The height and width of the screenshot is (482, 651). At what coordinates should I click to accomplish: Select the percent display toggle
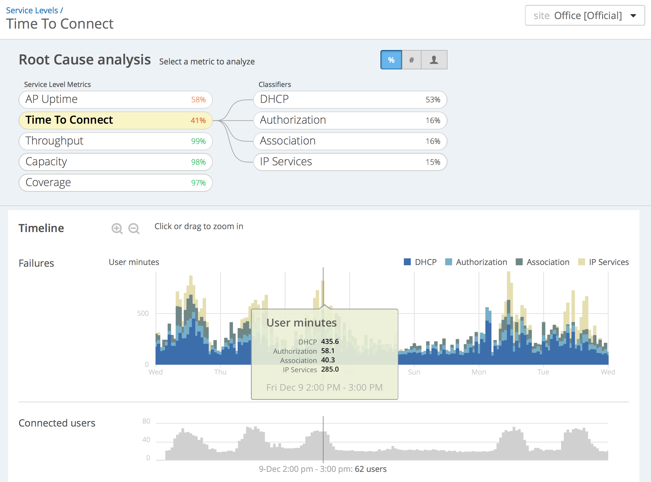coord(391,60)
